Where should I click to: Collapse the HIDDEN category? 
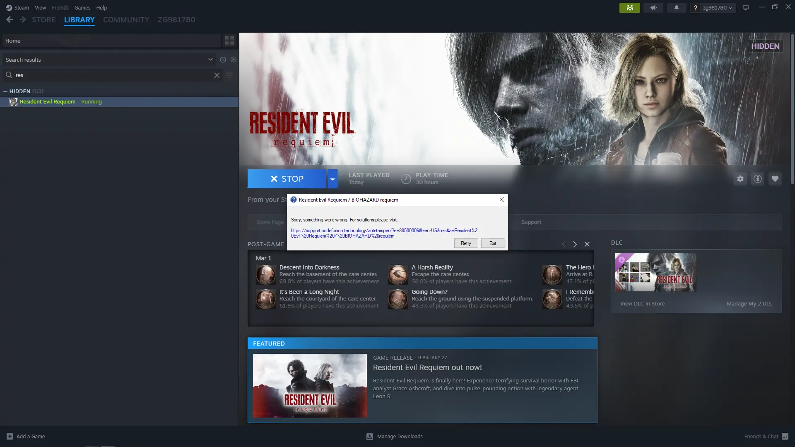(5, 91)
